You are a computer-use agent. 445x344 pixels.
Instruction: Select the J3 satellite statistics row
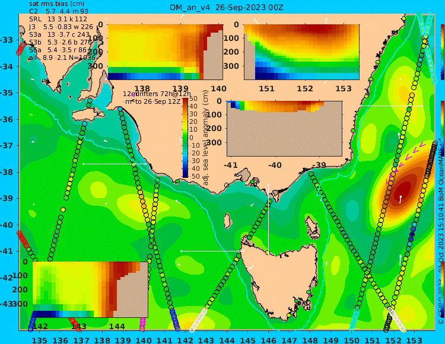61,27
